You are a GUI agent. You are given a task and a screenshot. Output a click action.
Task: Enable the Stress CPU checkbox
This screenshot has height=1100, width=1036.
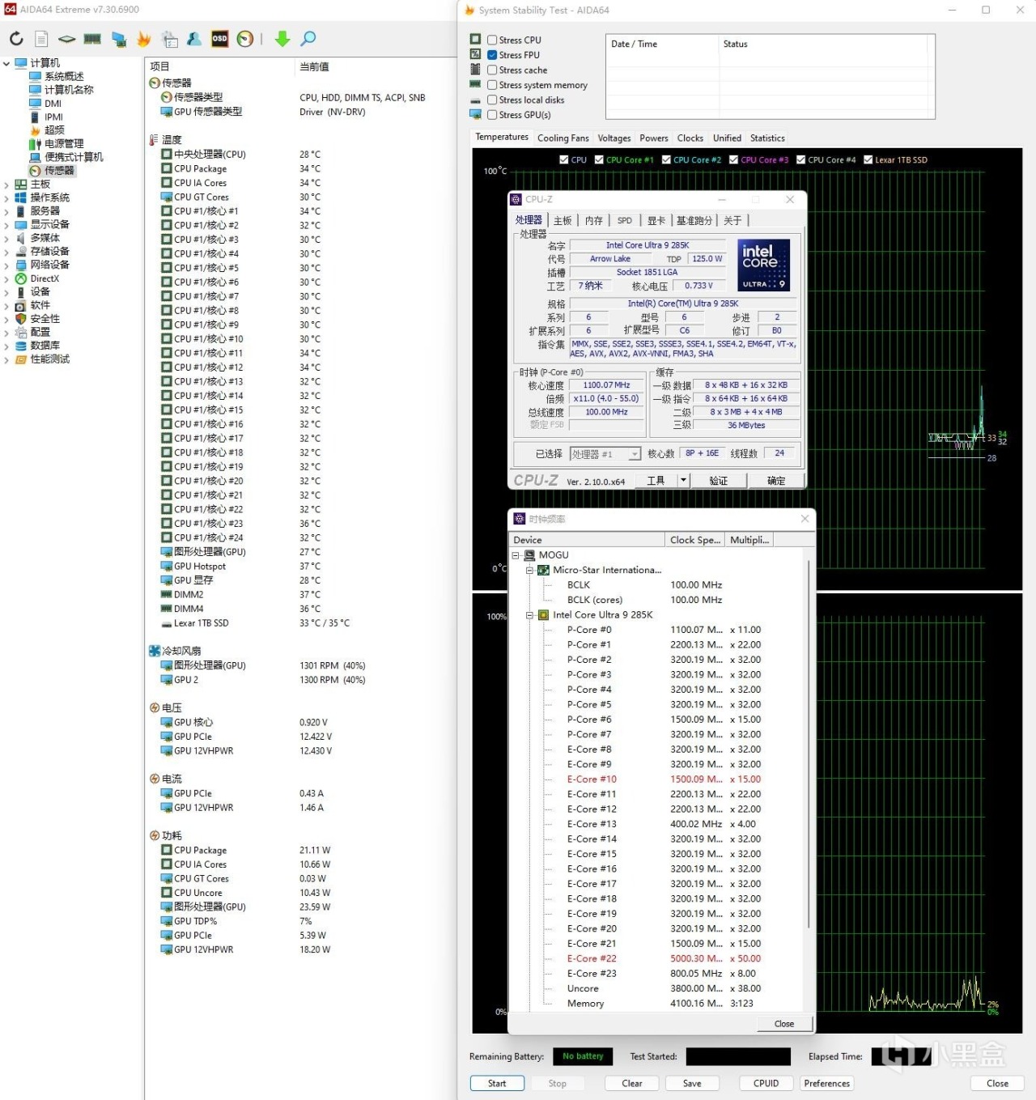click(492, 40)
